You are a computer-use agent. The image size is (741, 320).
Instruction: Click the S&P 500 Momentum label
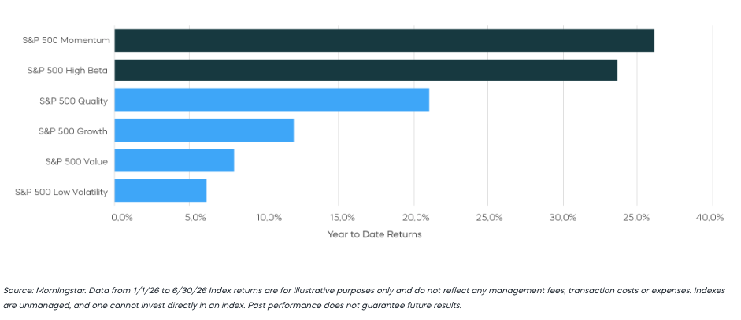[66, 41]
